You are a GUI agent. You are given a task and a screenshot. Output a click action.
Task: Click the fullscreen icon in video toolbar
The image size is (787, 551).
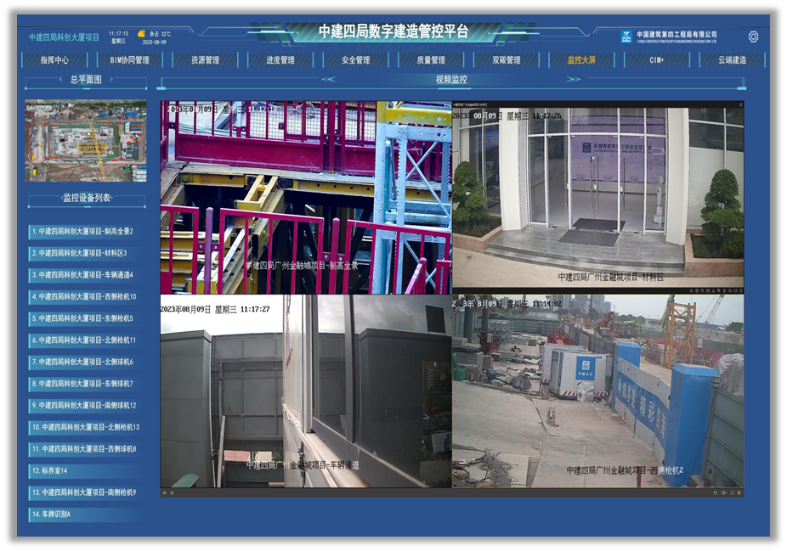click(732, 492)
